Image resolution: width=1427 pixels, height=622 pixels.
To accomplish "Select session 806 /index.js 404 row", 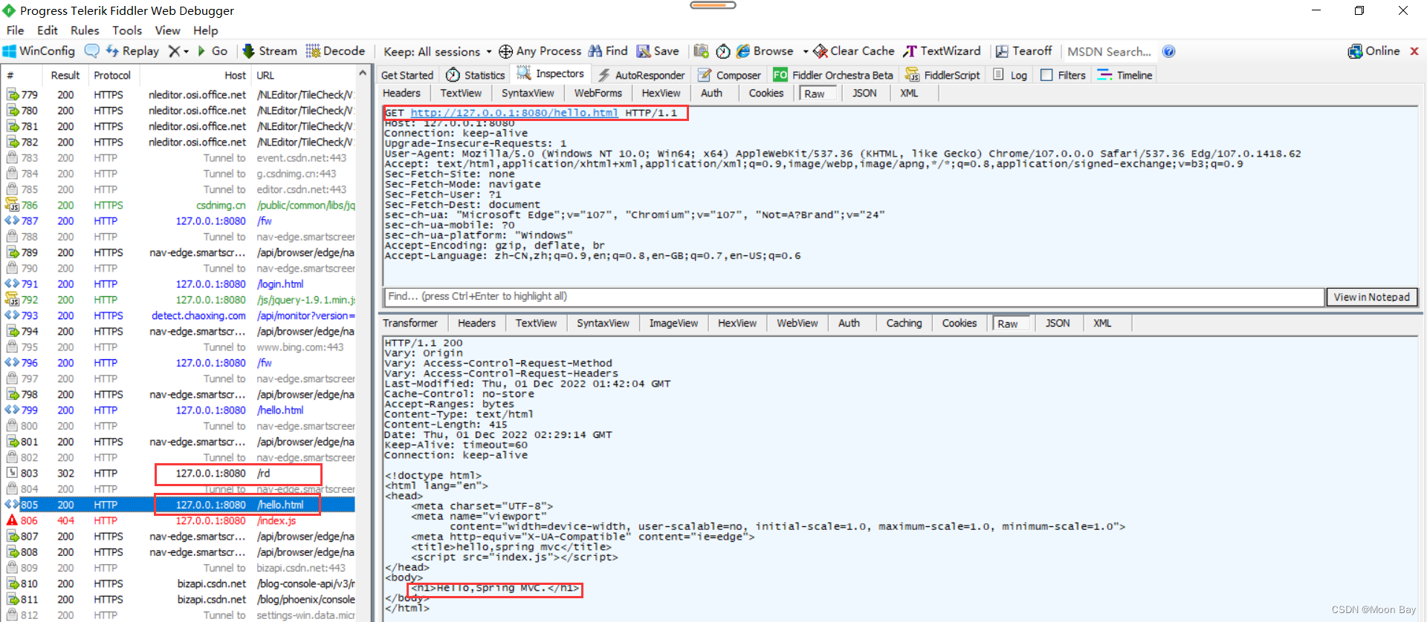I will pyautogui.click(x=178, y=520).
